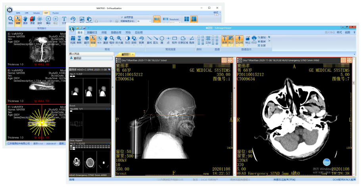Open the 测量标注 ribbon tab
Screen dimensions: 361x187
(92, 32)
